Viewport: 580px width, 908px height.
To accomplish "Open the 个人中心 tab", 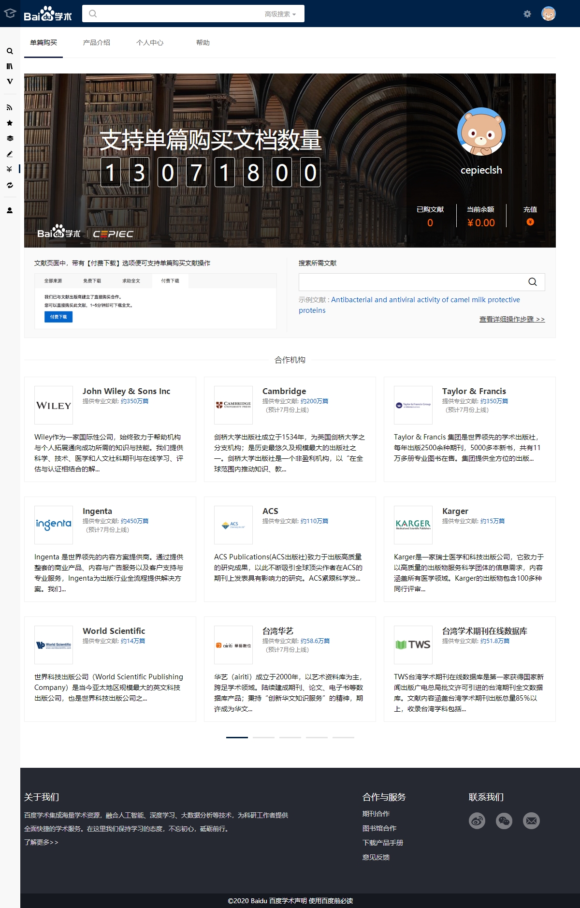I will 149,43.
